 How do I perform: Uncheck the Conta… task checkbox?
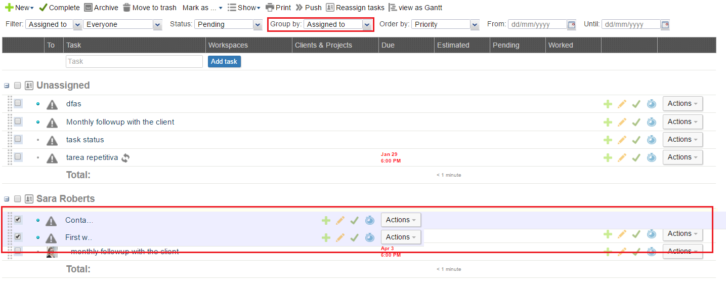18,219
